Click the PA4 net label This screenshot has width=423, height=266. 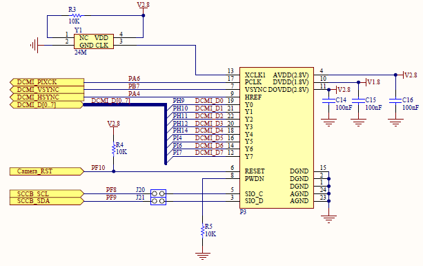click(x=134, y=94)
